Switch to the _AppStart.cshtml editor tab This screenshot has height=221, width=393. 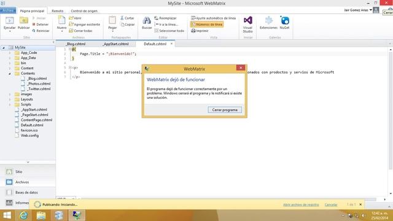pyautogui.click(x=115, y=44)
